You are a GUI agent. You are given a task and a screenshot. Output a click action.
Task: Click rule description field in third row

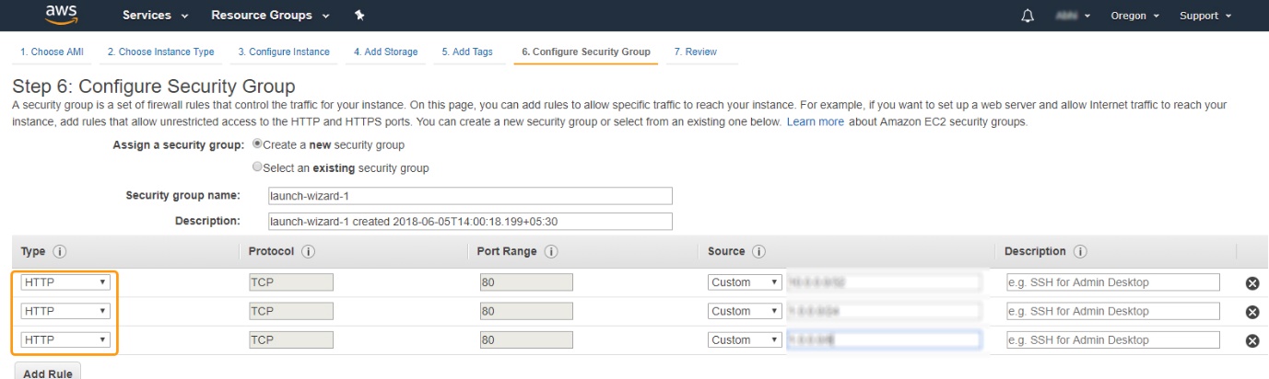tap(1112, 340)
